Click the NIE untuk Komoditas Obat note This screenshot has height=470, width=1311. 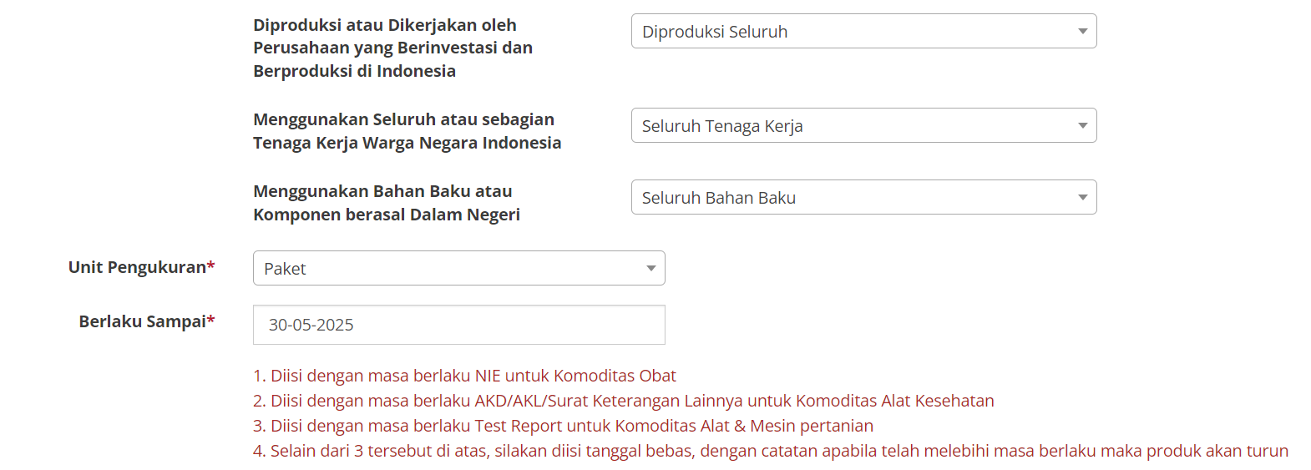coord(464,376)
